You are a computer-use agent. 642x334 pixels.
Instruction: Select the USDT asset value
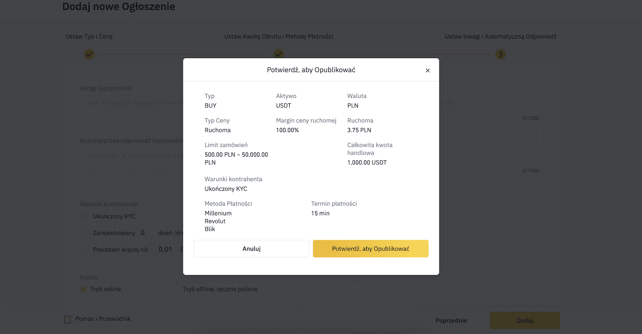[284, 105]
